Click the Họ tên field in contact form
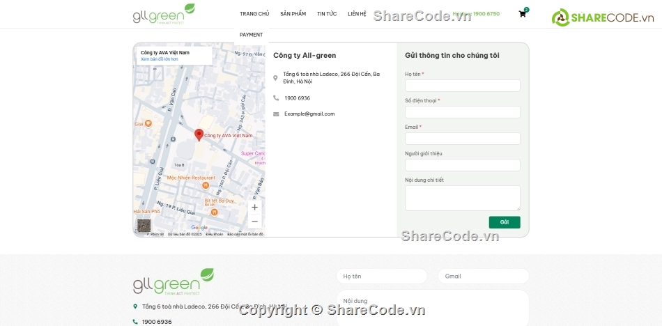 coord(463,86)
